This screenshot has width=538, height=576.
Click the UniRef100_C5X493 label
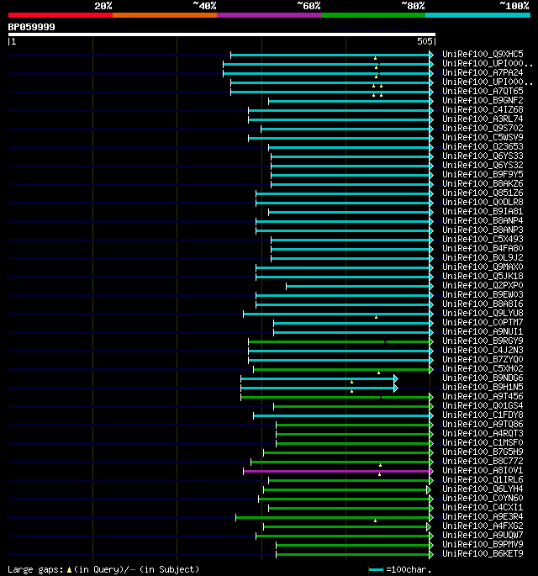(x=483, y=239)
